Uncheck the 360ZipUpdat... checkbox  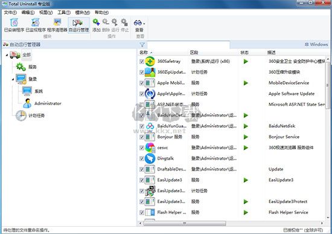coord(142,73)
